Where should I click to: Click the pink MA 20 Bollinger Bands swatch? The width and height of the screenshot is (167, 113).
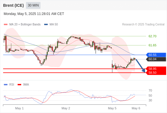[x=6, y=25]
